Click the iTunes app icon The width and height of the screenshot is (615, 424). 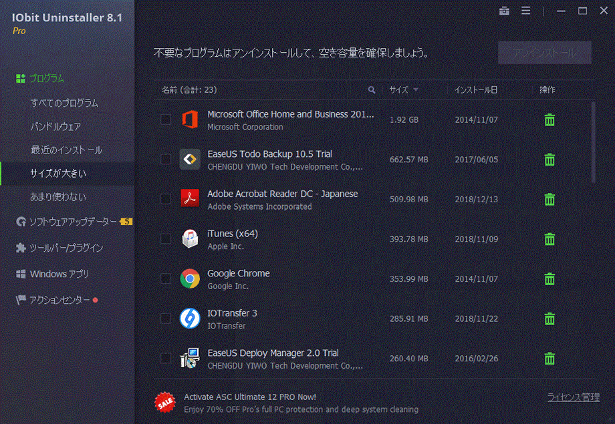pyautogui.click(x=190, y=238)
